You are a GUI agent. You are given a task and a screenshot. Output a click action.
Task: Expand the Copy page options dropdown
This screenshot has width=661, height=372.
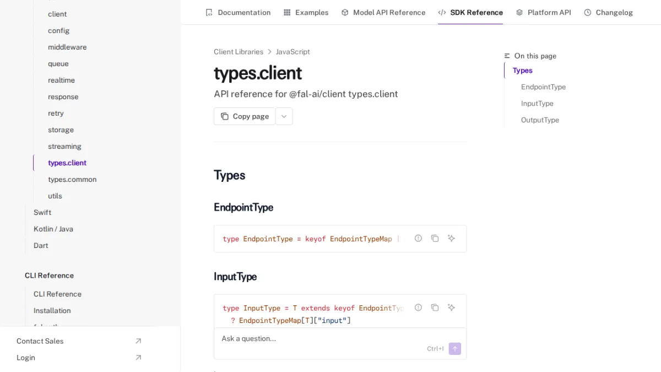tap(284, 116)
